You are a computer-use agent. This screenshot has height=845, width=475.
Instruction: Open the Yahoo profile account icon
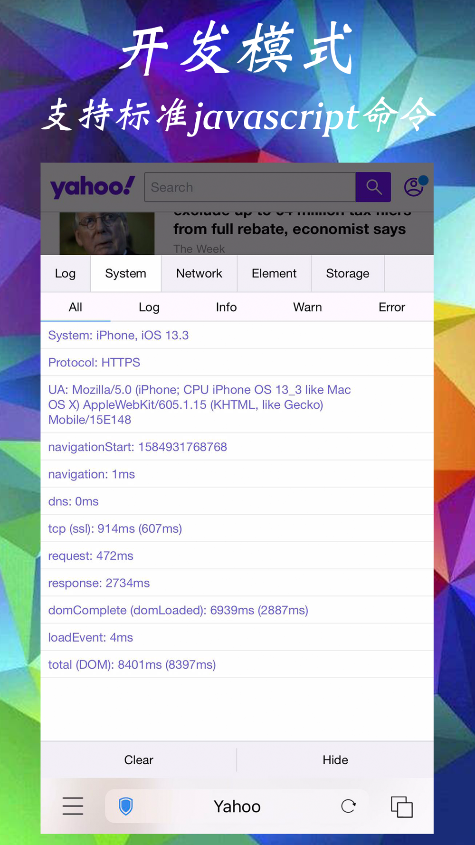[414, 187]
